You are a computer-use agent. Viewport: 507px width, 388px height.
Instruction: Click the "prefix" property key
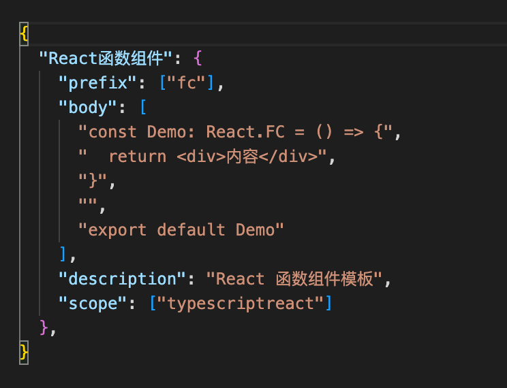pos(93,83)
